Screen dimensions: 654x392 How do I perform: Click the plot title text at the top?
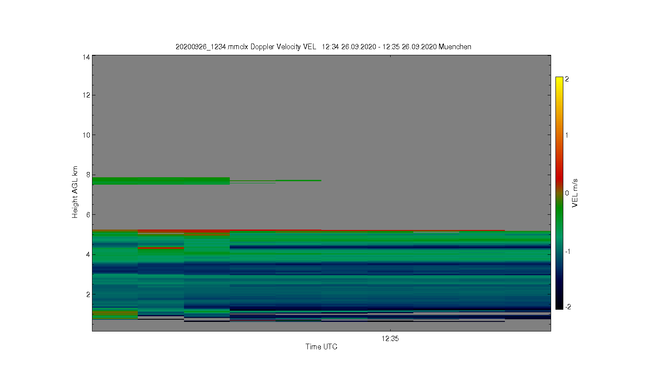point(323,47)
